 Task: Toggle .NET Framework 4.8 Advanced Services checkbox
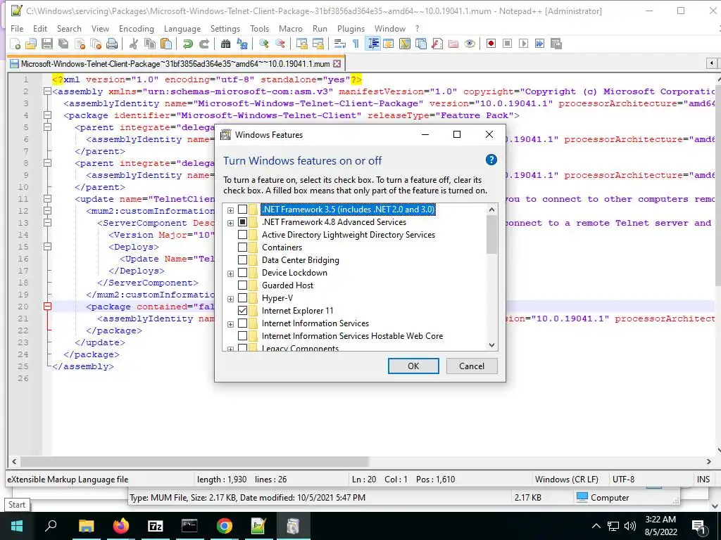[x=242, y=222]
